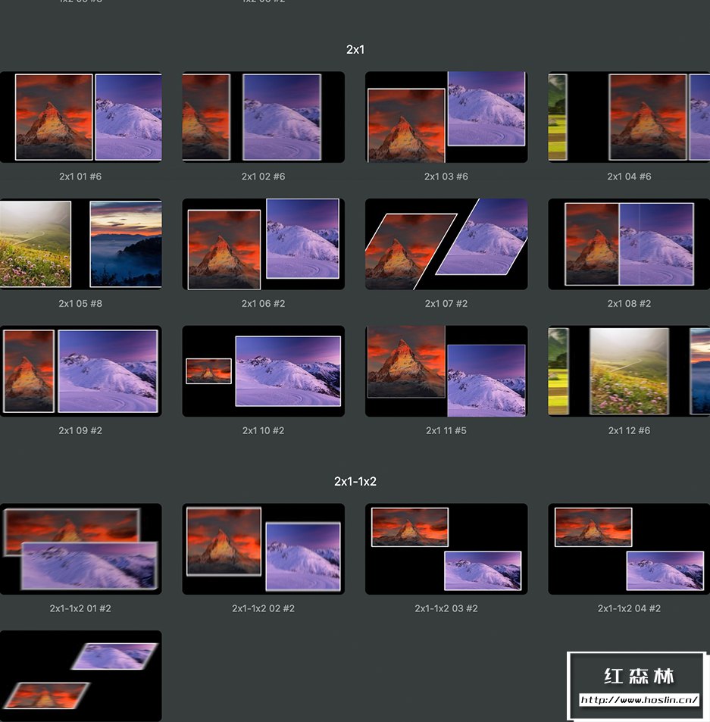710x722 pixels.
Task: Click the '2x1-1x2' section heading
Action: pyautogui.click(x=355, y=482)
